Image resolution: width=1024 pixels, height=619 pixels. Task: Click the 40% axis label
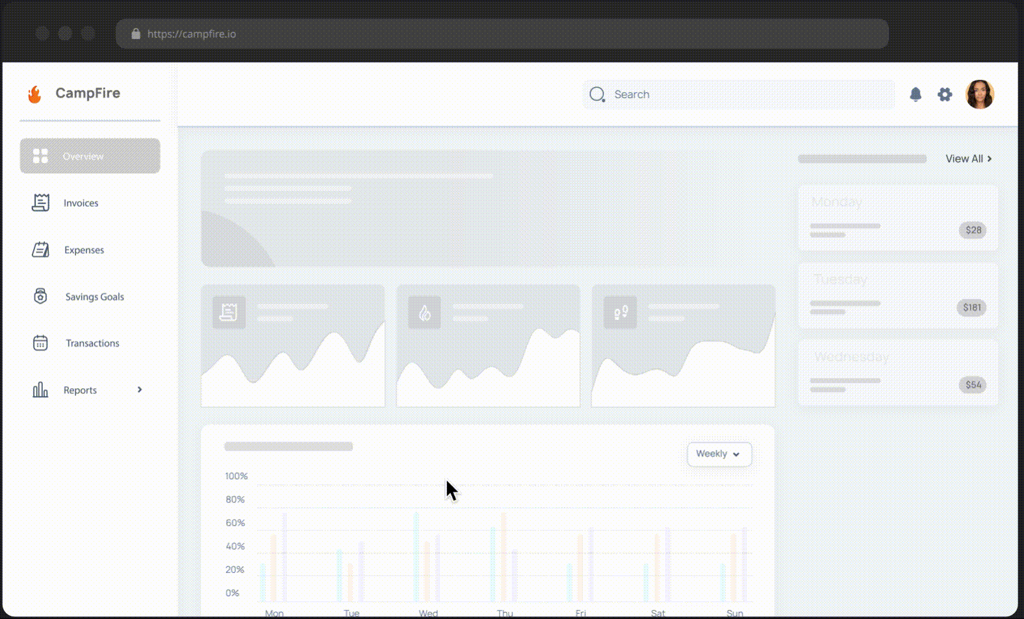[235, 546]
